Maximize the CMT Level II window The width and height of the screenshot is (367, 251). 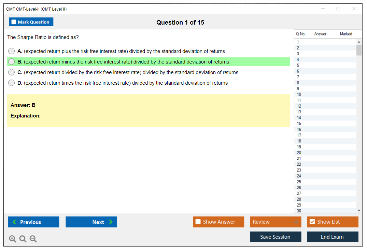coord(338,9)
